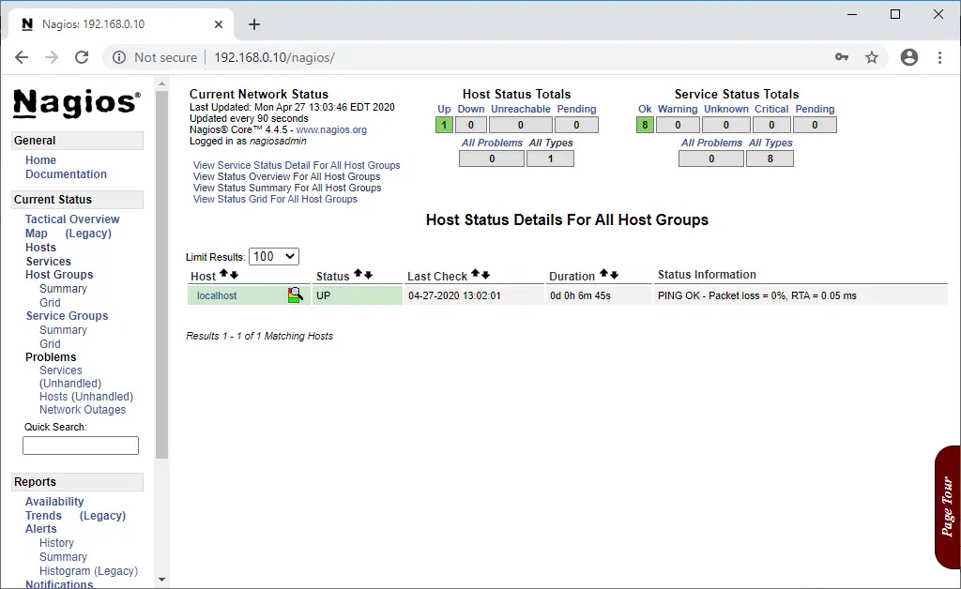This screenshot has width=961, height=589.
Task: Click the Warning label in Service Status Totals
Action: (678, 109)
